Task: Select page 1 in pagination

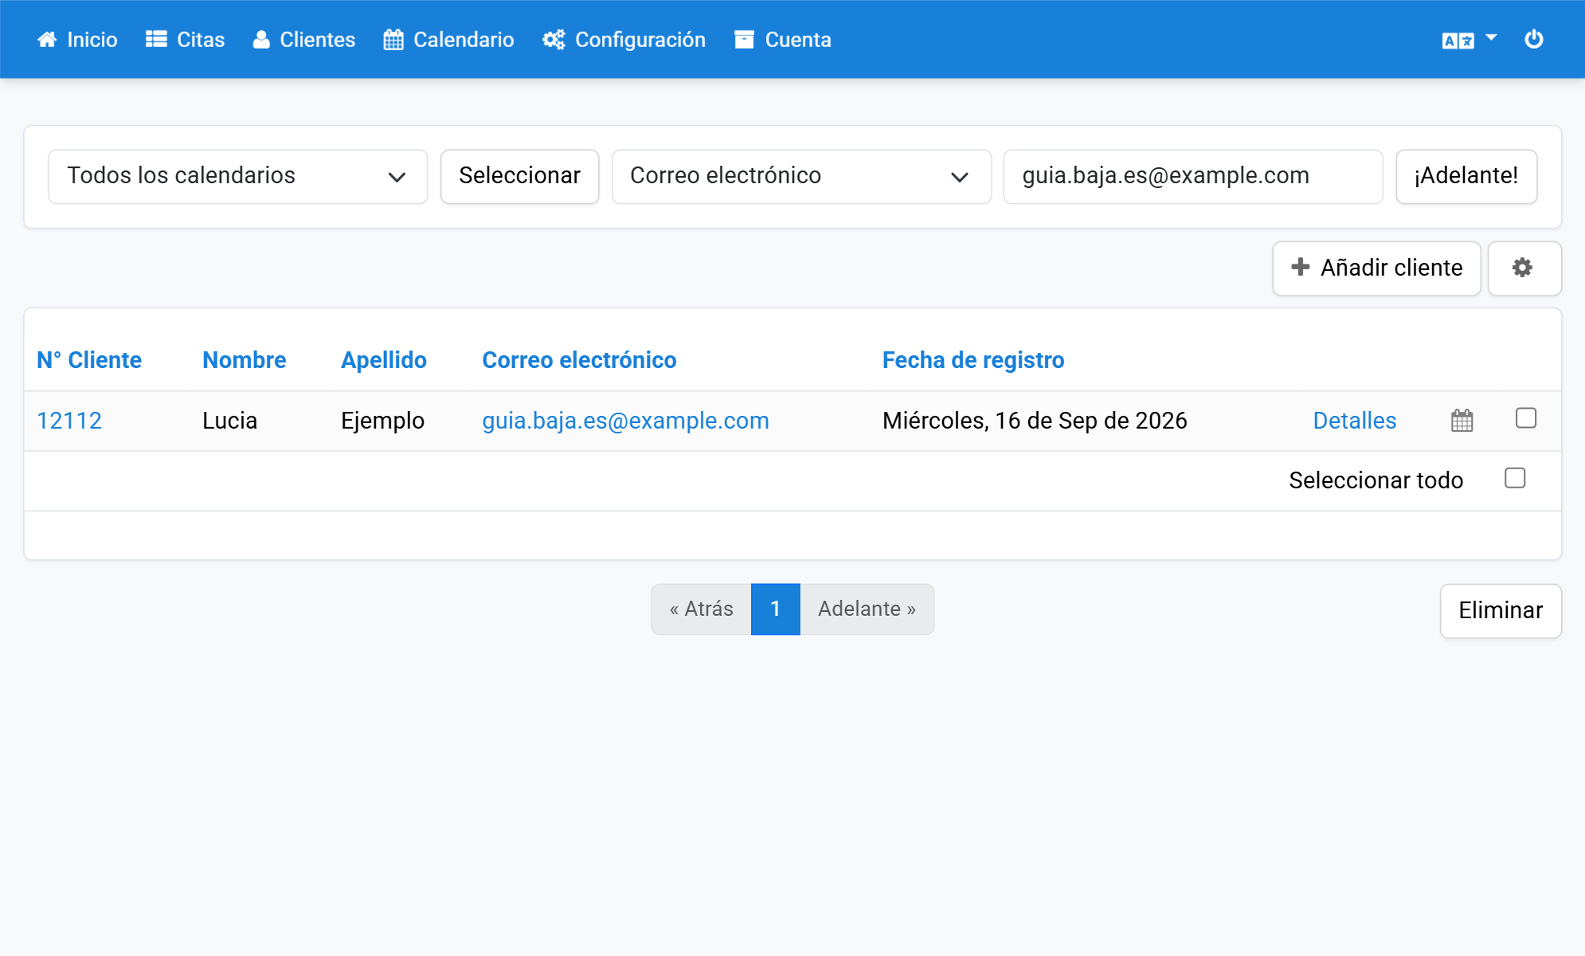Action: 775,609
